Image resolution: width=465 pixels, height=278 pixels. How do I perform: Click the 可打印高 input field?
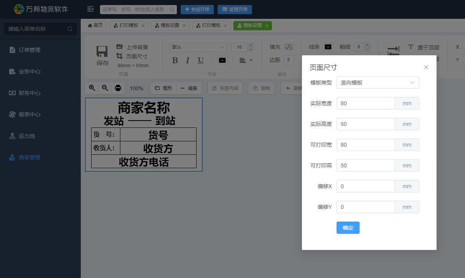[x=366, y=165]
